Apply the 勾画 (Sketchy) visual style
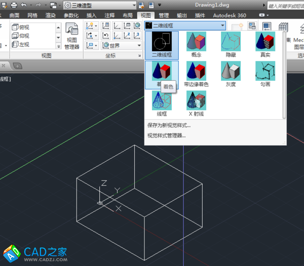This screenshot has height=266, width=304. coord(265,72)
